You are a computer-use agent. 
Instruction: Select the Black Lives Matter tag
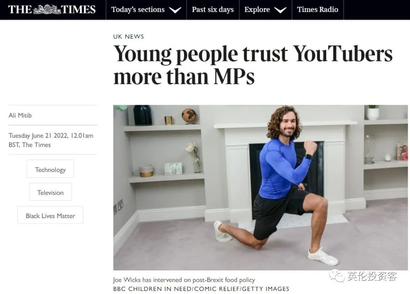[x=50, y=215]
